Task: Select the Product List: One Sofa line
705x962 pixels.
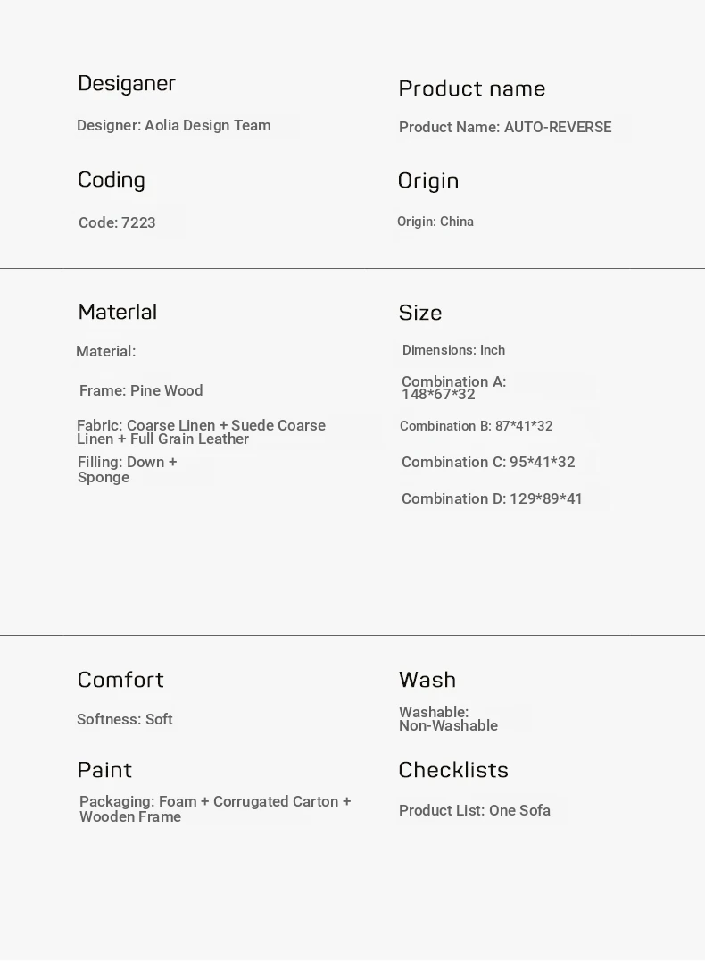Action: pos(475,811)
